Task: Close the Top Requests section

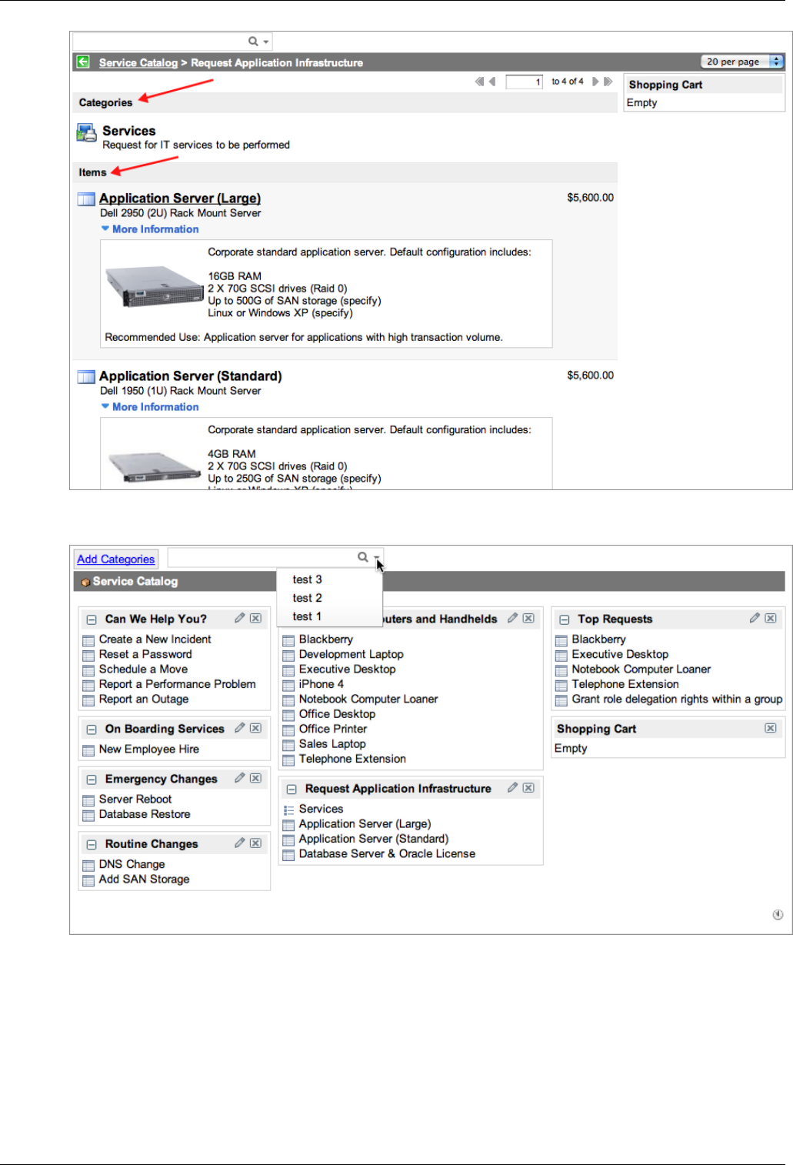Action: point(771,618)
